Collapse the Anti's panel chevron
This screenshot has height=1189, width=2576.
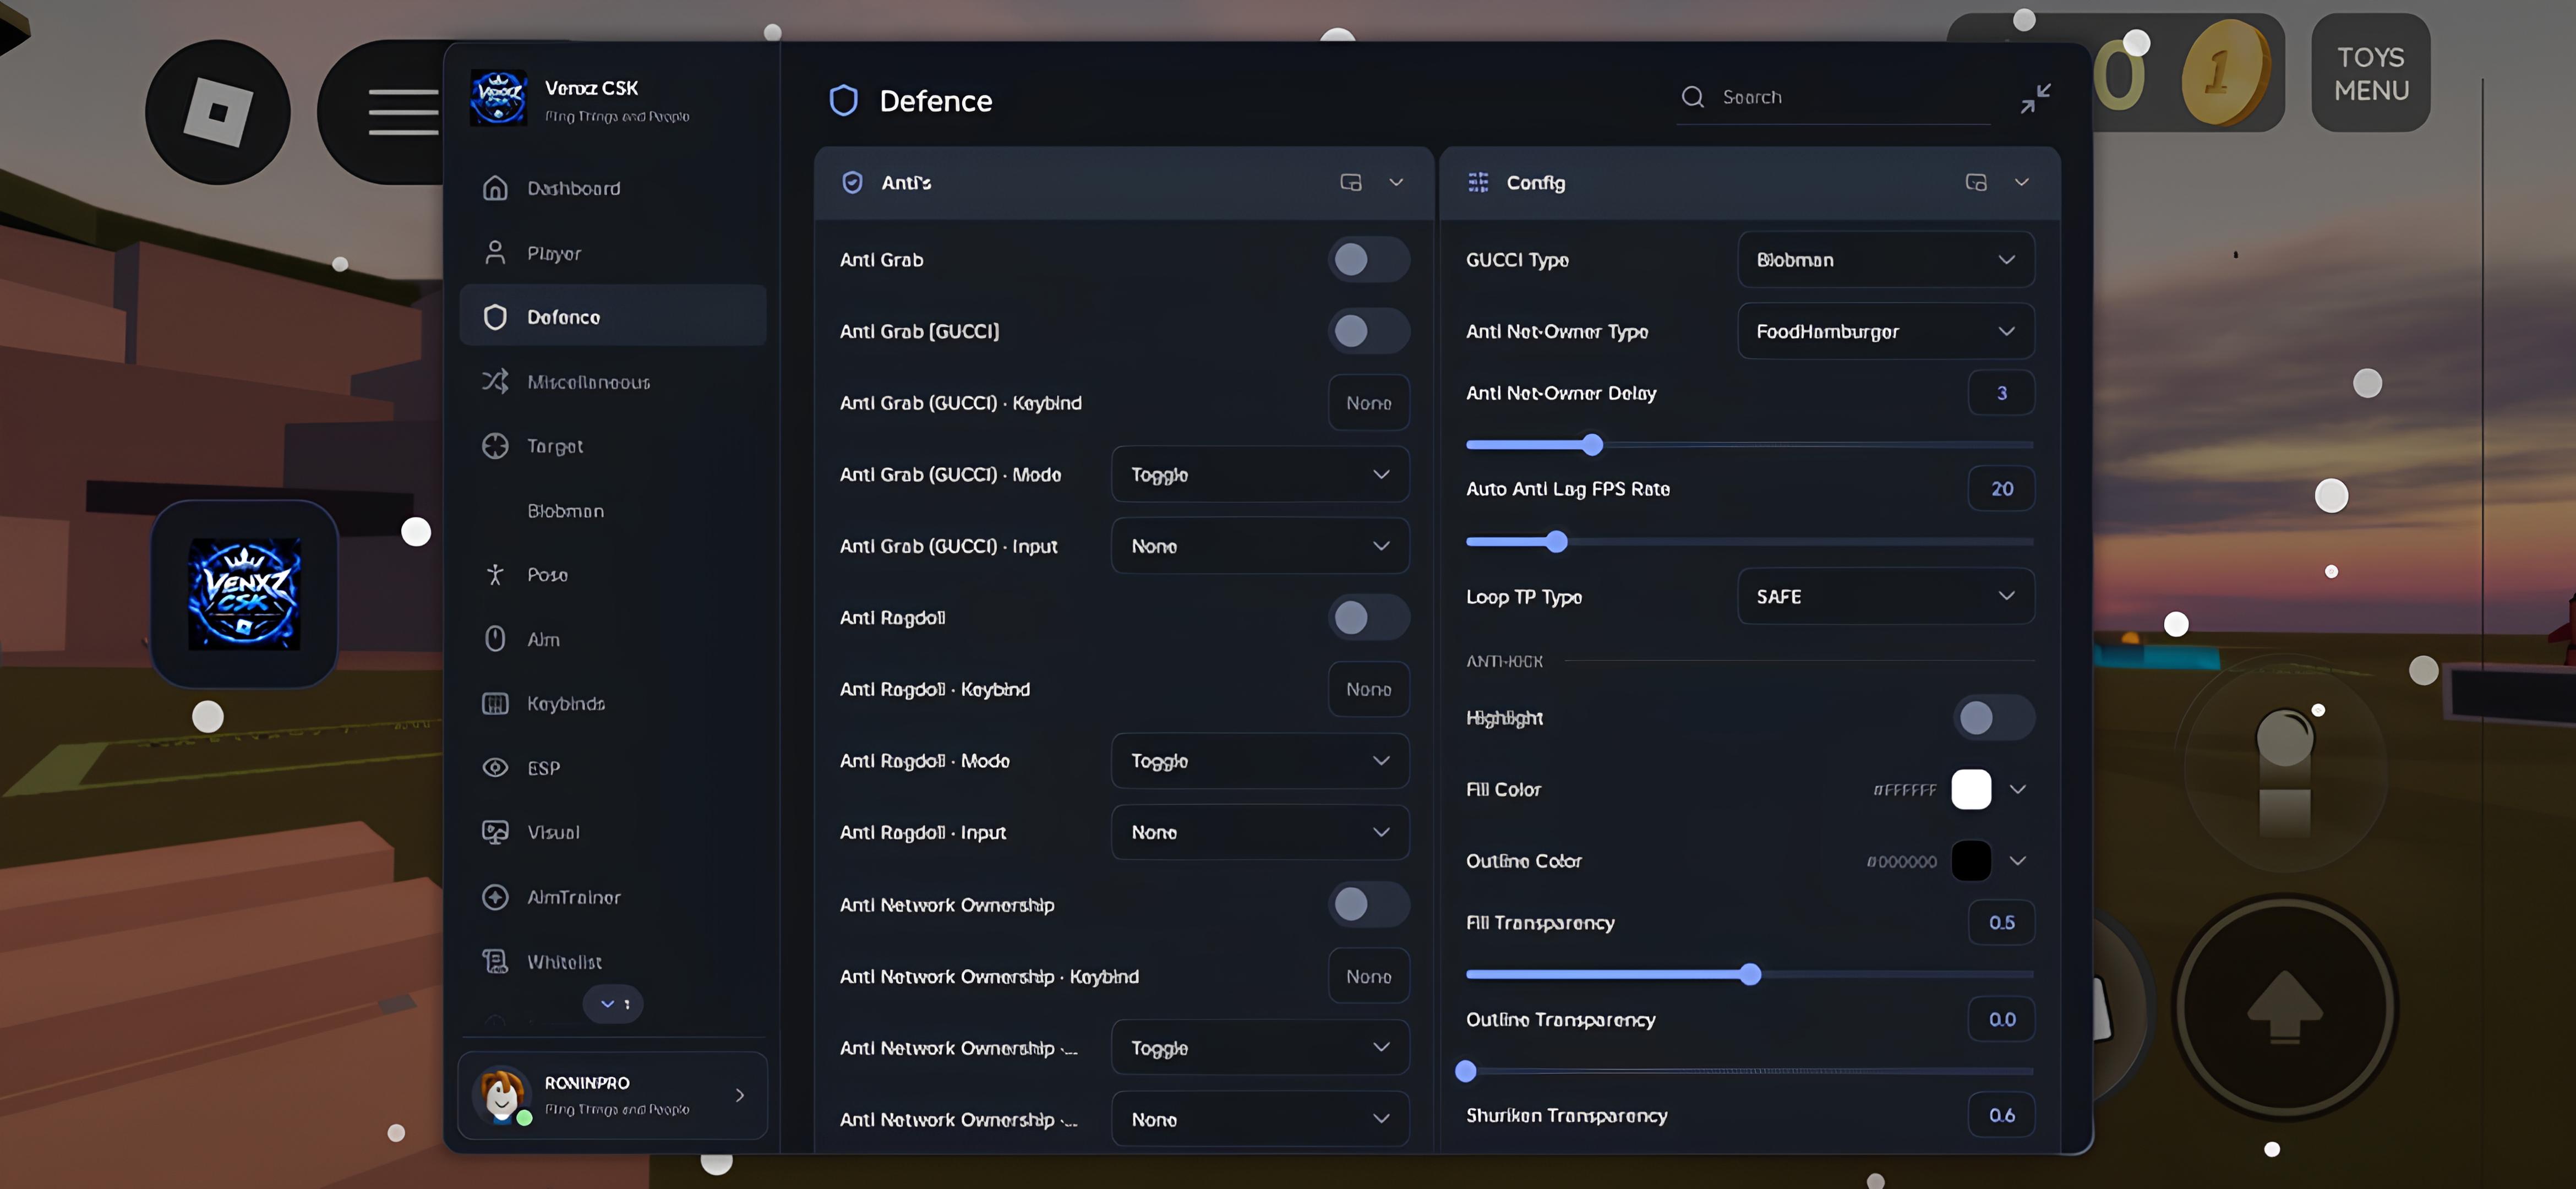pos(1396,182)
